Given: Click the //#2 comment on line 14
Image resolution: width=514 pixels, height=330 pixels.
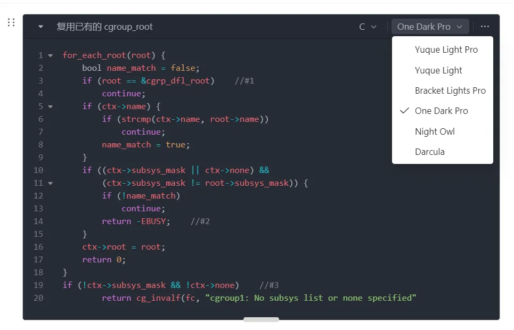Looking at the screenshot, I should tap(200, 221).
